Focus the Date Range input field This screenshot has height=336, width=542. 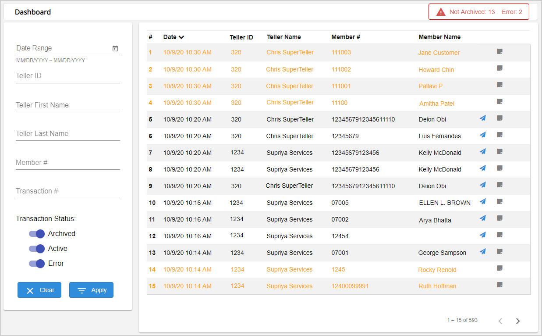pos(68,48)
